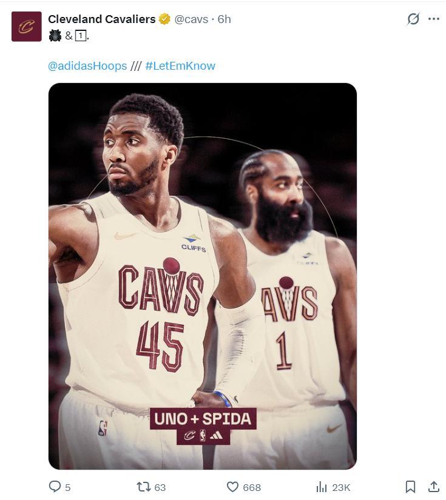Click the @cavs handle
Viewport: 446px width, 500px height.
click(191, 19)
